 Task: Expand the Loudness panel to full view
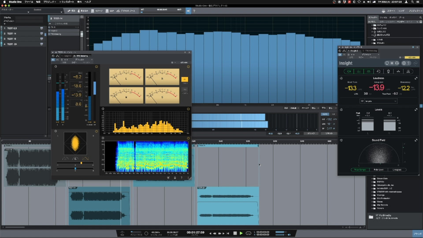pyautogui.click(x=416, y=78)
